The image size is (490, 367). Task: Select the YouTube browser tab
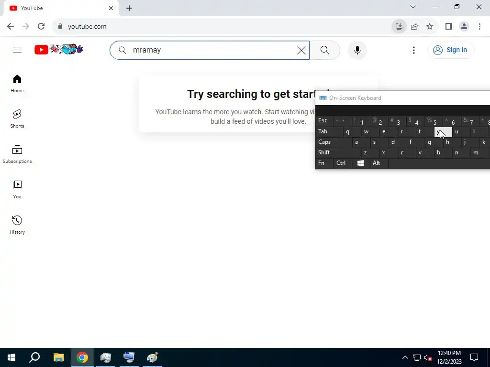tap(61, 8)
